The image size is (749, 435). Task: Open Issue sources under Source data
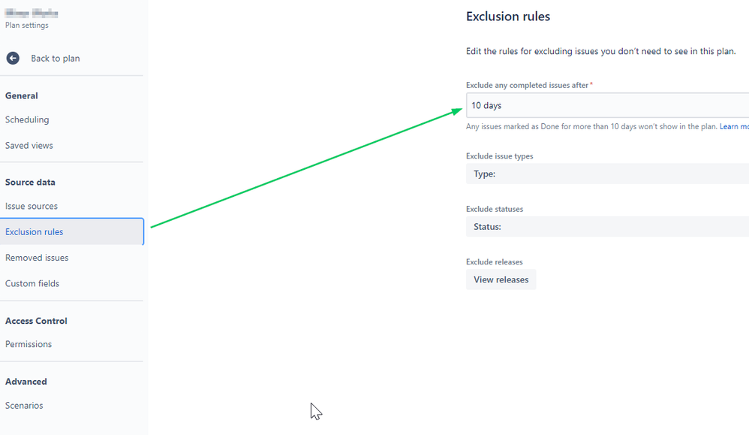32,206
